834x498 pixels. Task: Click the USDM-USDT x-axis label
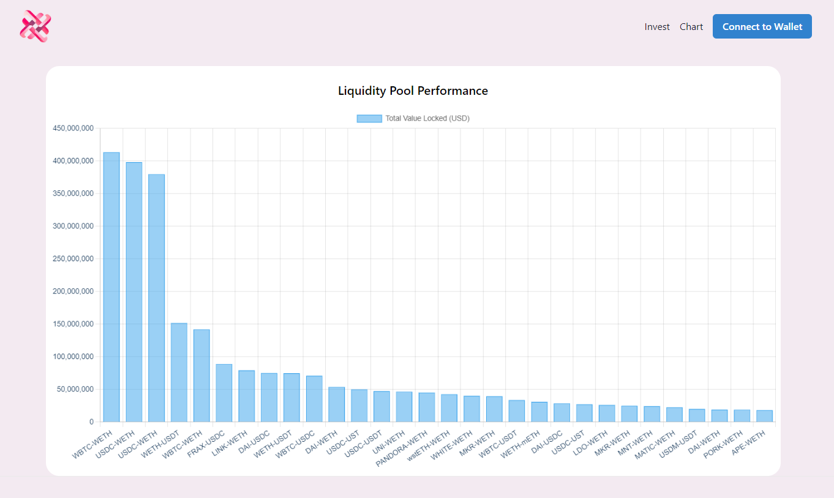679,445
